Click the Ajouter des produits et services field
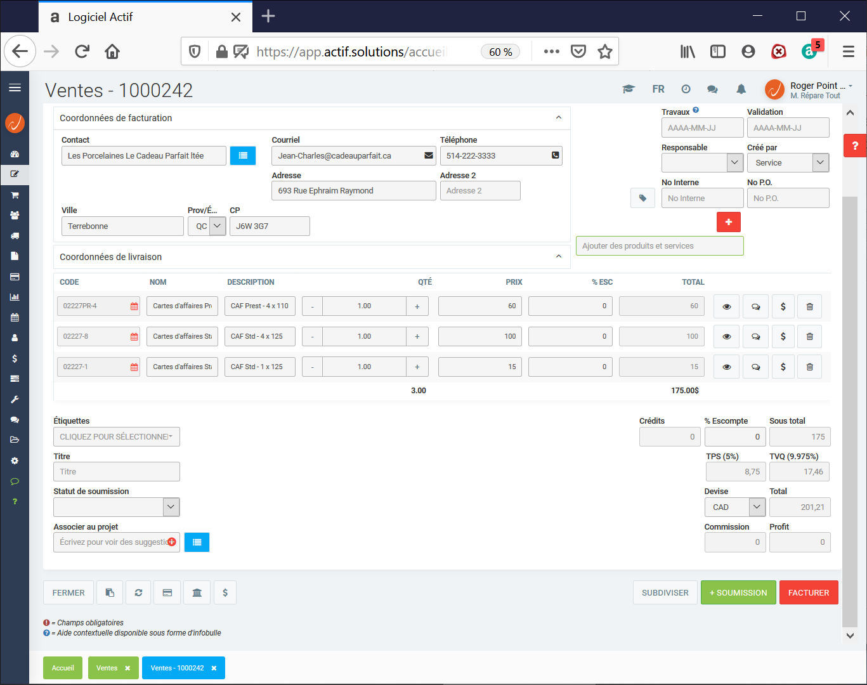 point(659,246)
